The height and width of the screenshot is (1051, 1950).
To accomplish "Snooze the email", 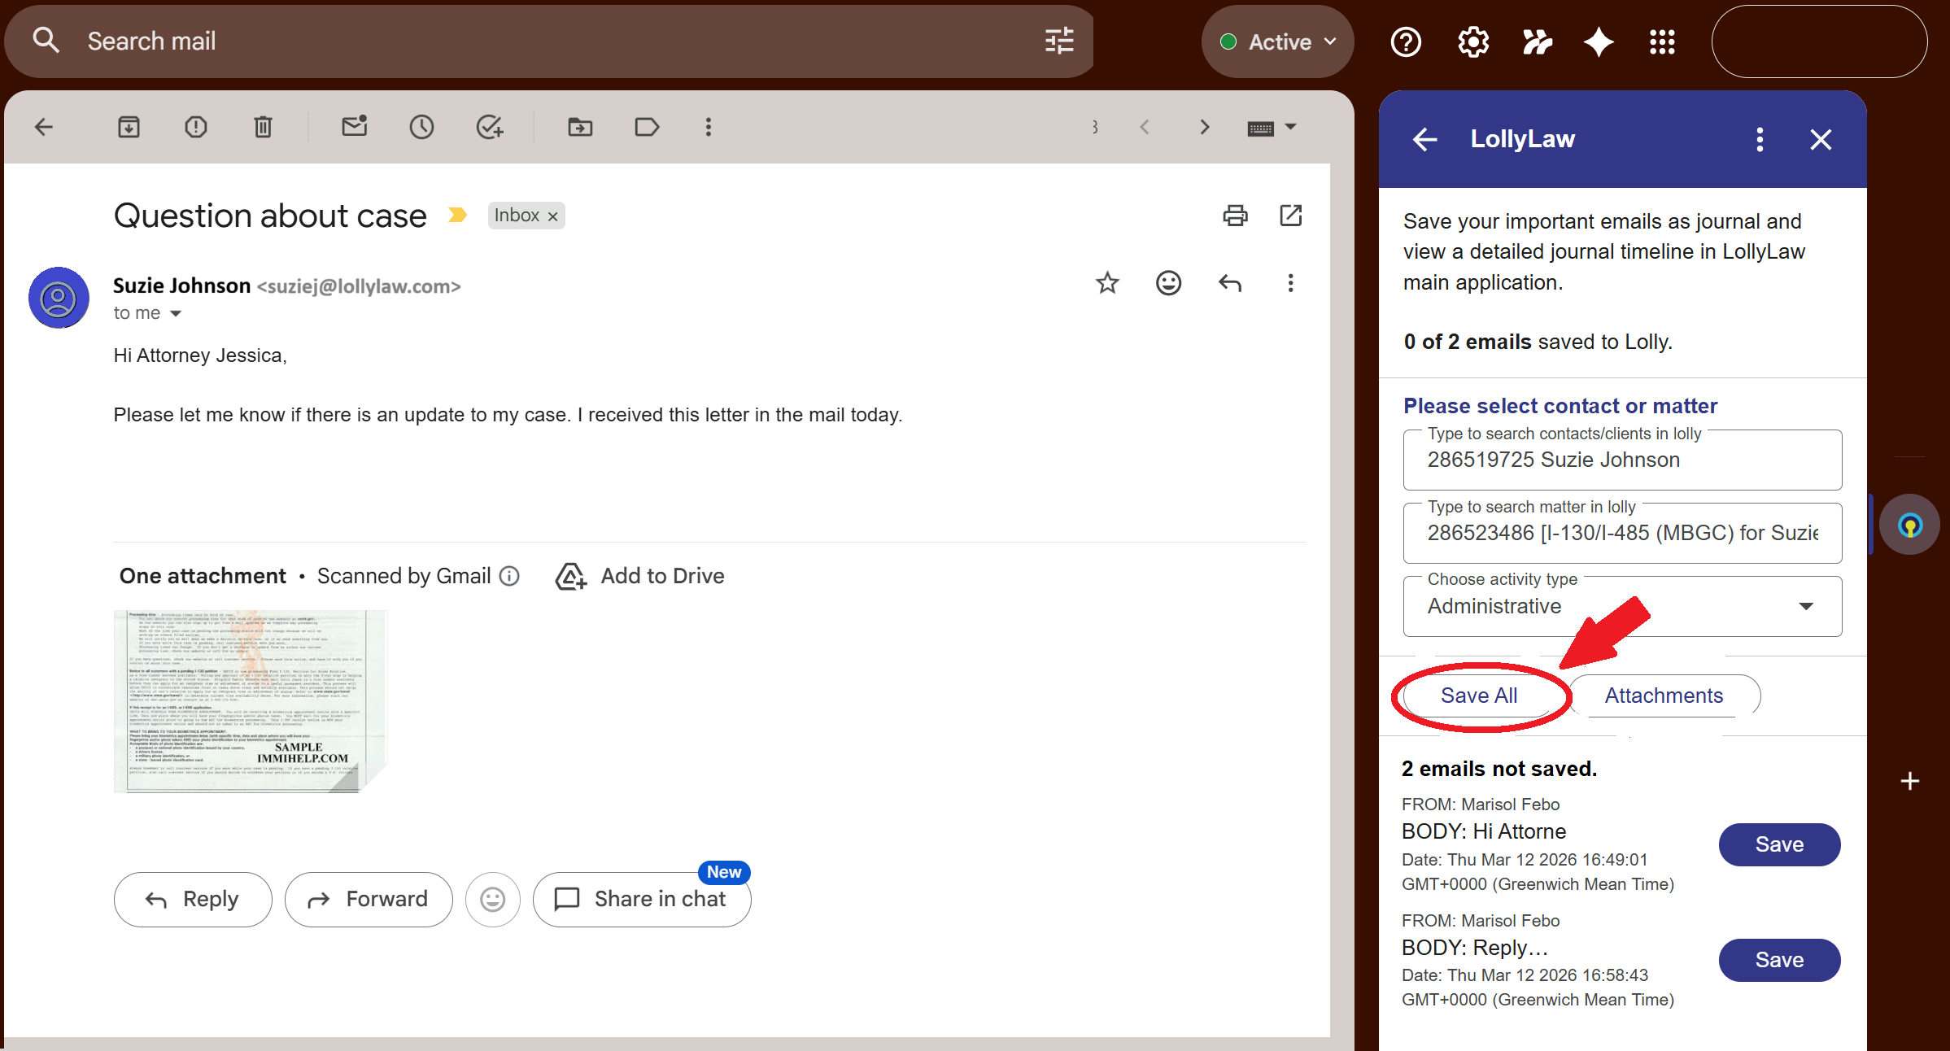I will point(421,127).
